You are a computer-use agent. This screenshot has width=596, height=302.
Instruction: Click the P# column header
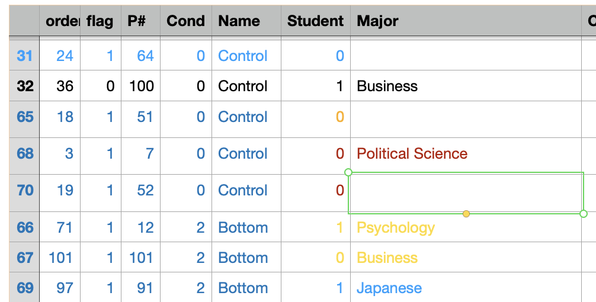(x=140, y=21)
